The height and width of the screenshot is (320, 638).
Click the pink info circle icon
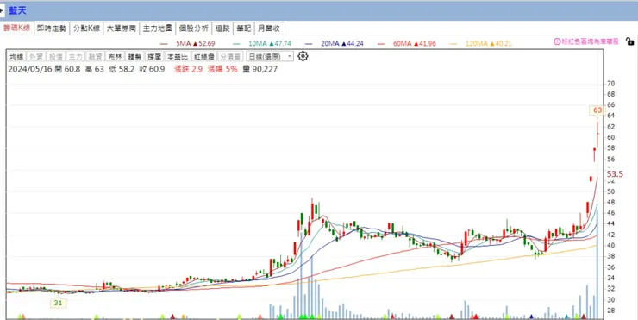[x=557, y=41]
